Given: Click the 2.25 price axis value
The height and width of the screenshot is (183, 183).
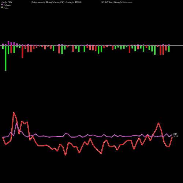Looking at the screenshot, I should click(176, 137).
